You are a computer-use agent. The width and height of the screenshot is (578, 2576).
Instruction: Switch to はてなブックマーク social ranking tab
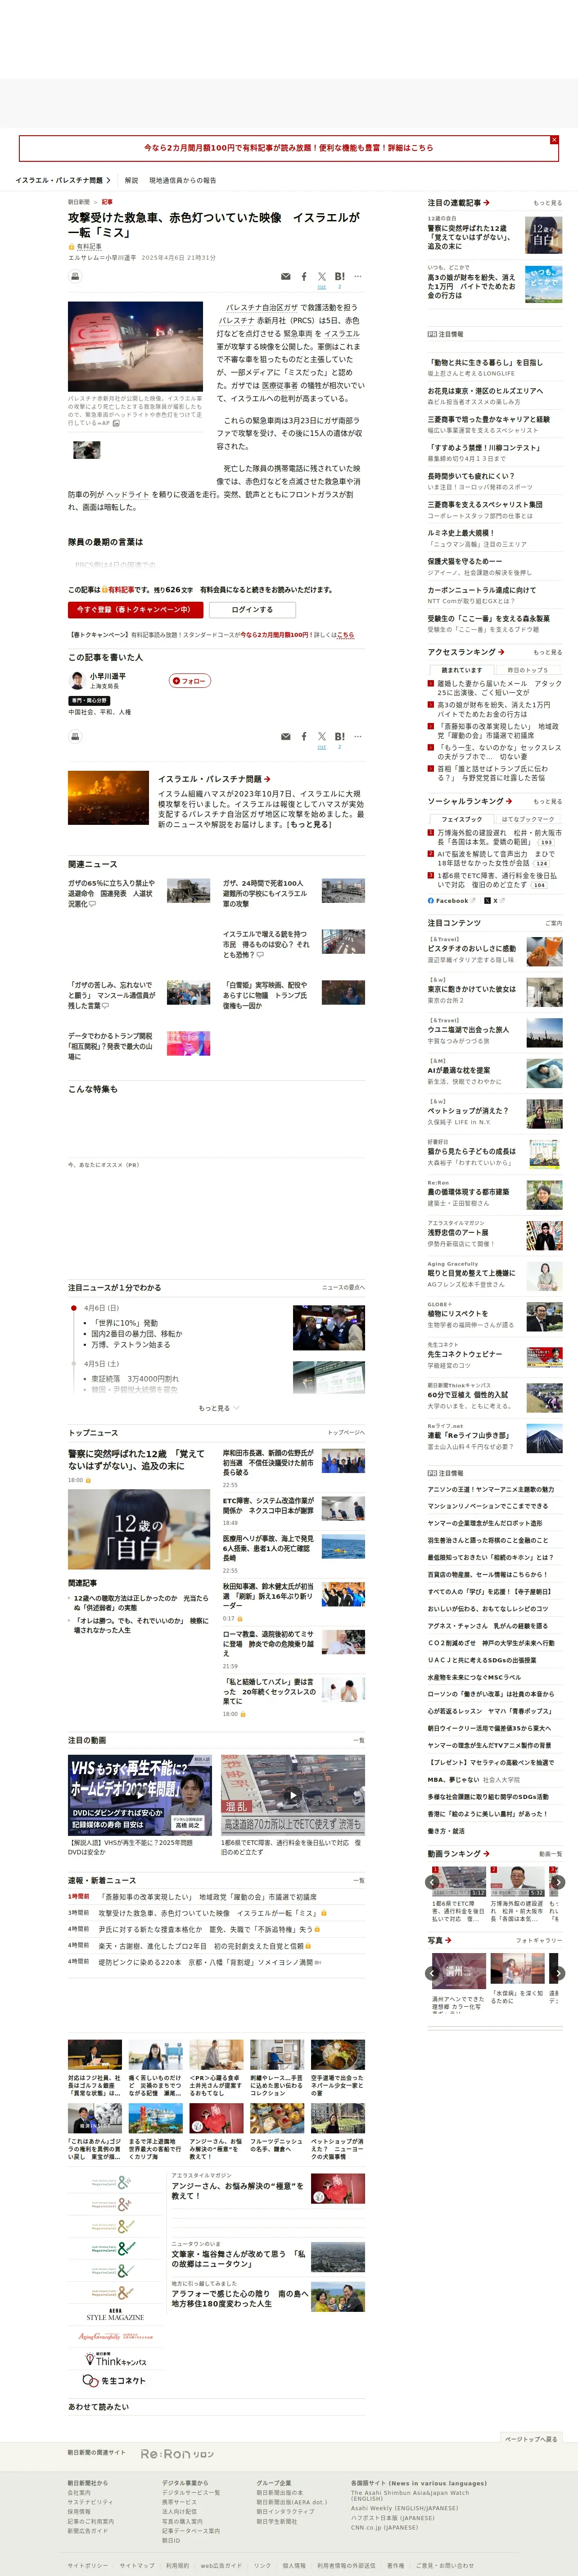coord(527,819)
